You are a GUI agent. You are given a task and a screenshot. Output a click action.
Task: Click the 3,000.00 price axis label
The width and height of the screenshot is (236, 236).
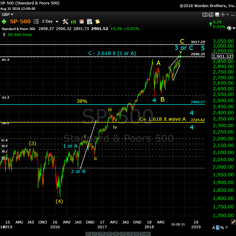pos(223,46)
